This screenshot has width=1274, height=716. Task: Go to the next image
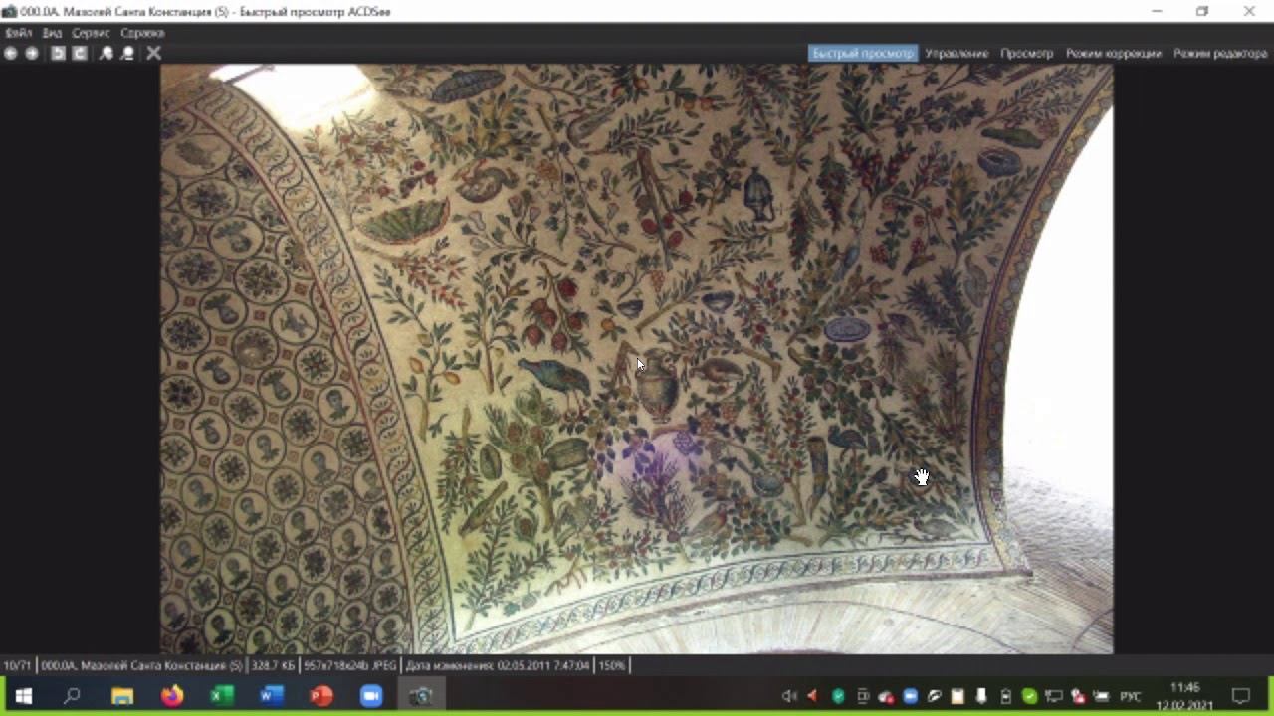[x=32, y=53]
